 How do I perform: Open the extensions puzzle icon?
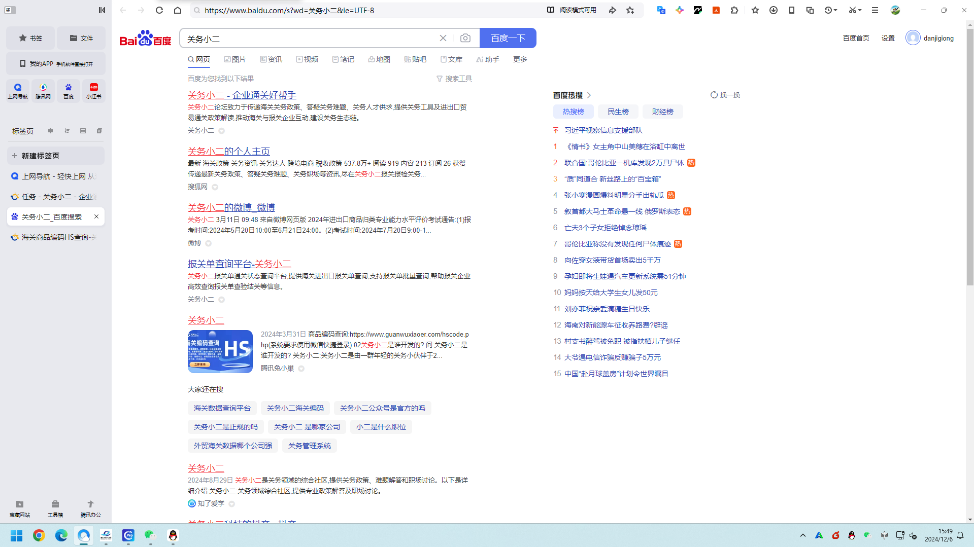734,10
